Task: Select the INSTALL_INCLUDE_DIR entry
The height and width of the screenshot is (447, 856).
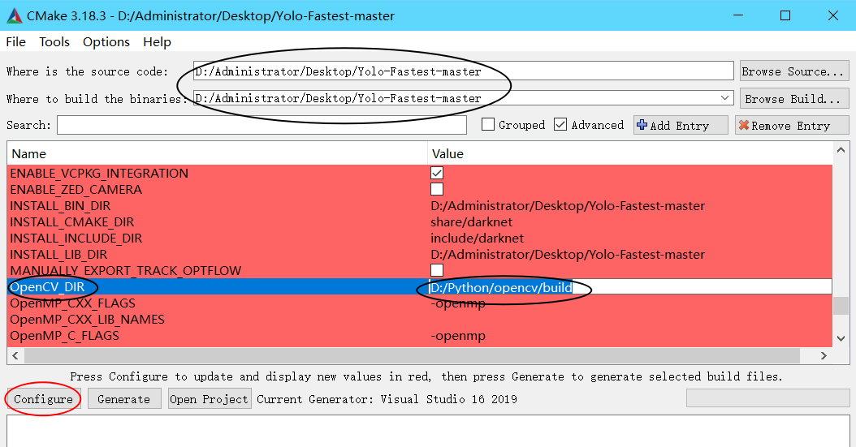Action: (x=76, y=239)
